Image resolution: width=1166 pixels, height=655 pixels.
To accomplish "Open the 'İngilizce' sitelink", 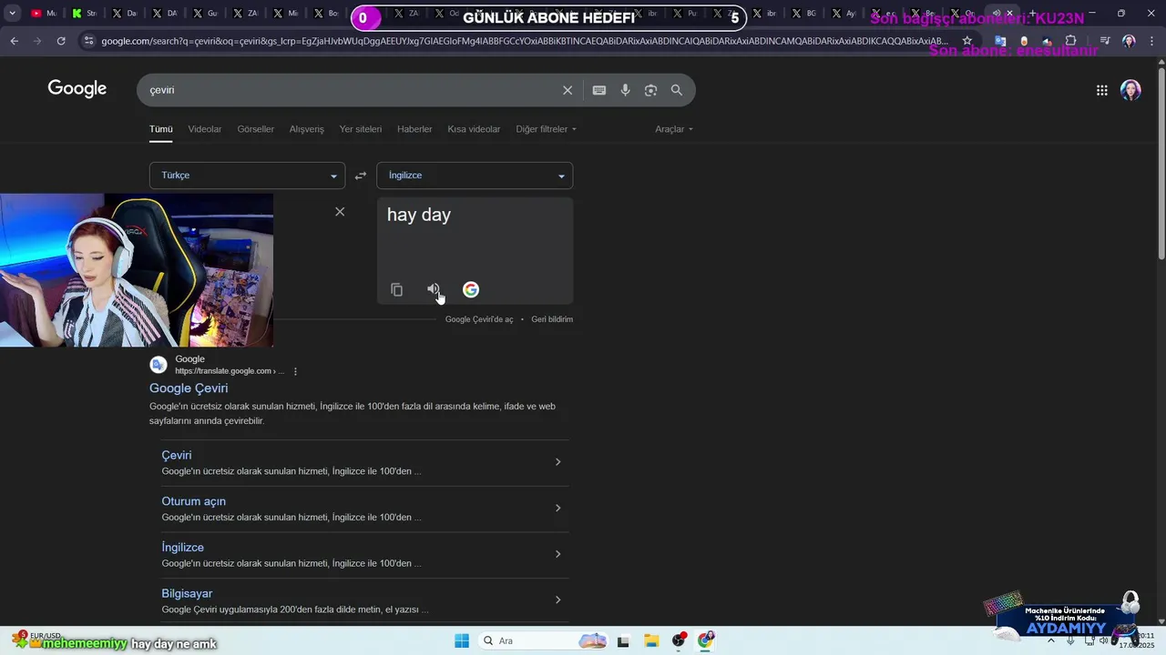I will click(x=183, y=548).
